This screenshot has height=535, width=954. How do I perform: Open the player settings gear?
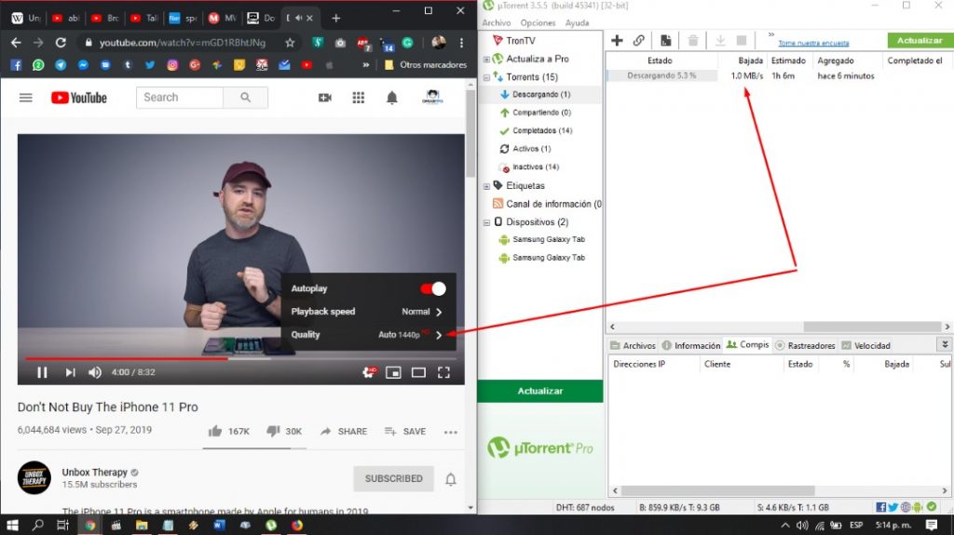(369, 372)
